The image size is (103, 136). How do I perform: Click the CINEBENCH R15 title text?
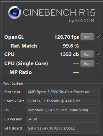pos(59,12)
